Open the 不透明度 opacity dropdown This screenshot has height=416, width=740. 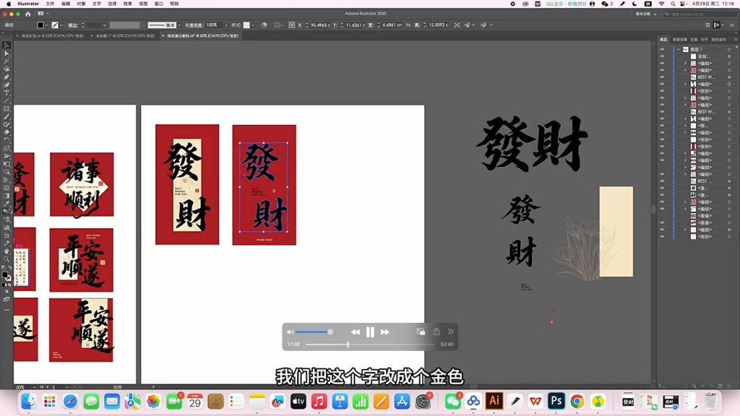[x=225, y=24]
